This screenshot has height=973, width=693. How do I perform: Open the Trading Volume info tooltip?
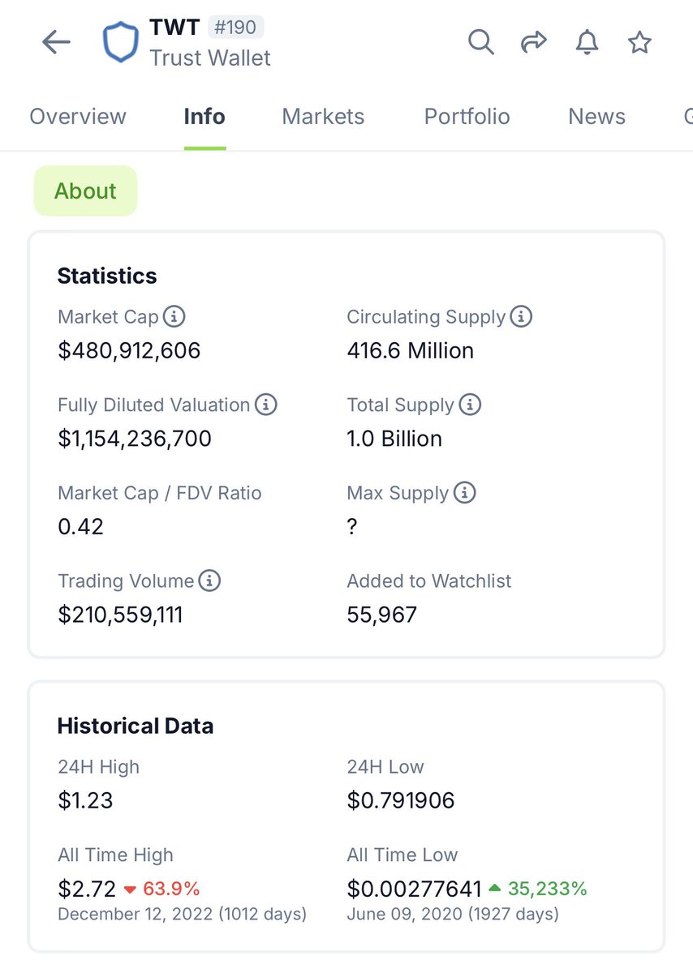209,581
